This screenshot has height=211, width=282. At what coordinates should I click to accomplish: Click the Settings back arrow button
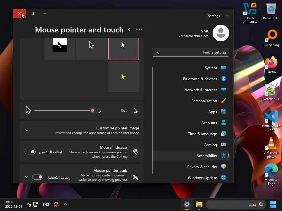click(x=227, y=16)
